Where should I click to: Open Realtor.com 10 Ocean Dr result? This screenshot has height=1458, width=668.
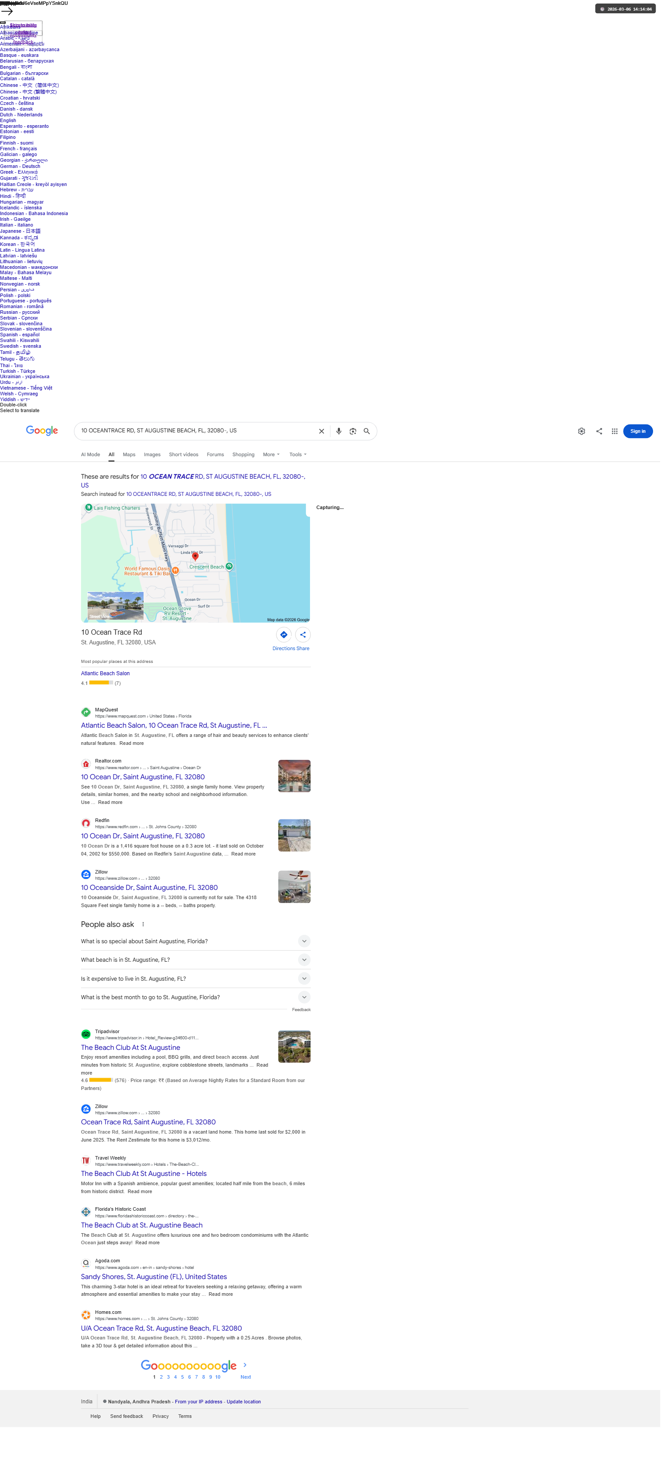tap(143, 777)
